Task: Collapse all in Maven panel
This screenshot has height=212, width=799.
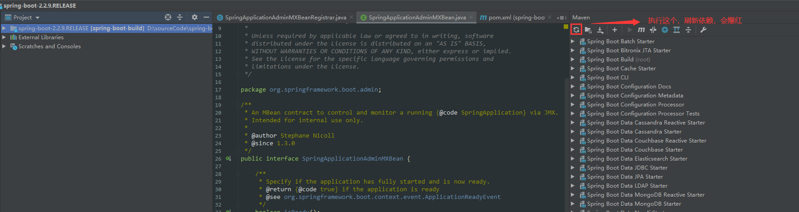Action: pyautogui.click(x=688, y=30)
